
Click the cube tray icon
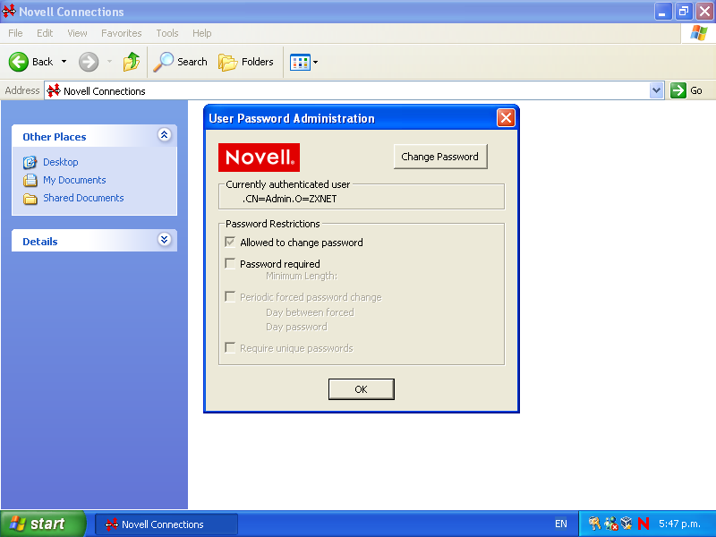point(626,523)
